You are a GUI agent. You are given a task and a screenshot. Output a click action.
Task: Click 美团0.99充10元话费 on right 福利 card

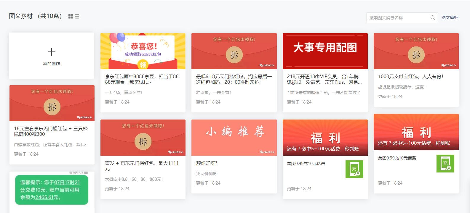397,158
